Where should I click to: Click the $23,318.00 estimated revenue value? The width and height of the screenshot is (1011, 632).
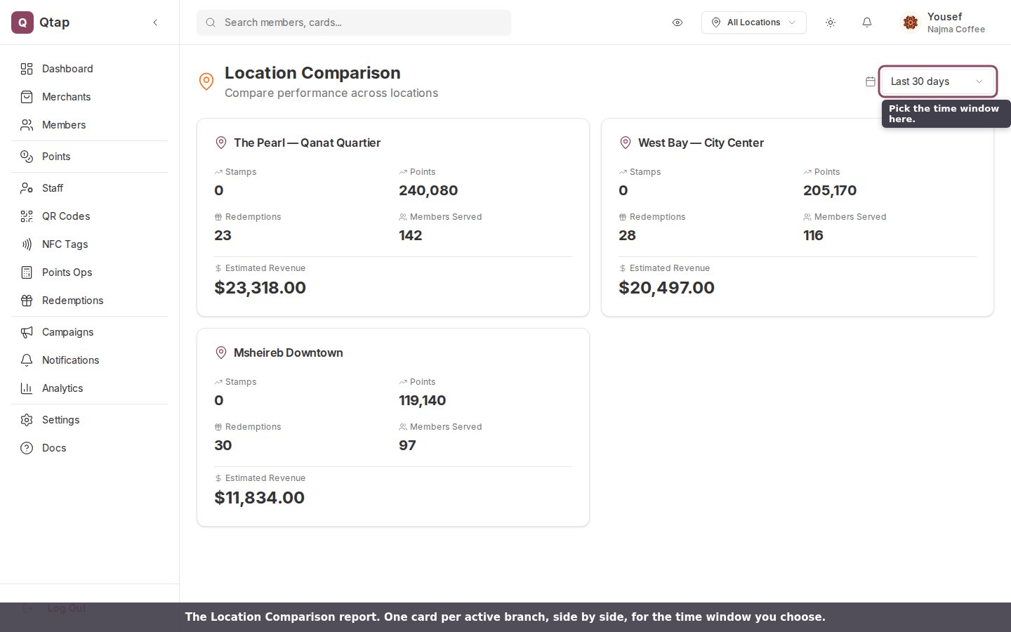tap(260, 287)
